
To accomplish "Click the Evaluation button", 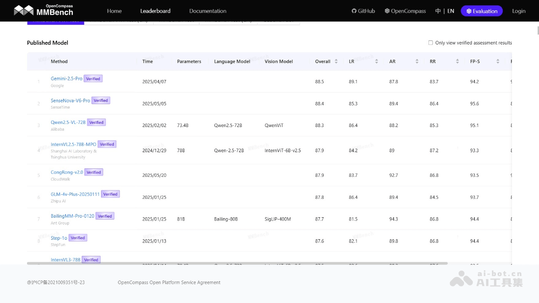I will pyautogui.click(x=482, y=11).
